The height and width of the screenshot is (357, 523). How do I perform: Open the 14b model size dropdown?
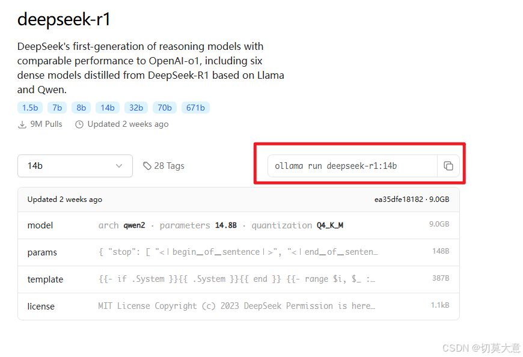click(x=75, y=166)
